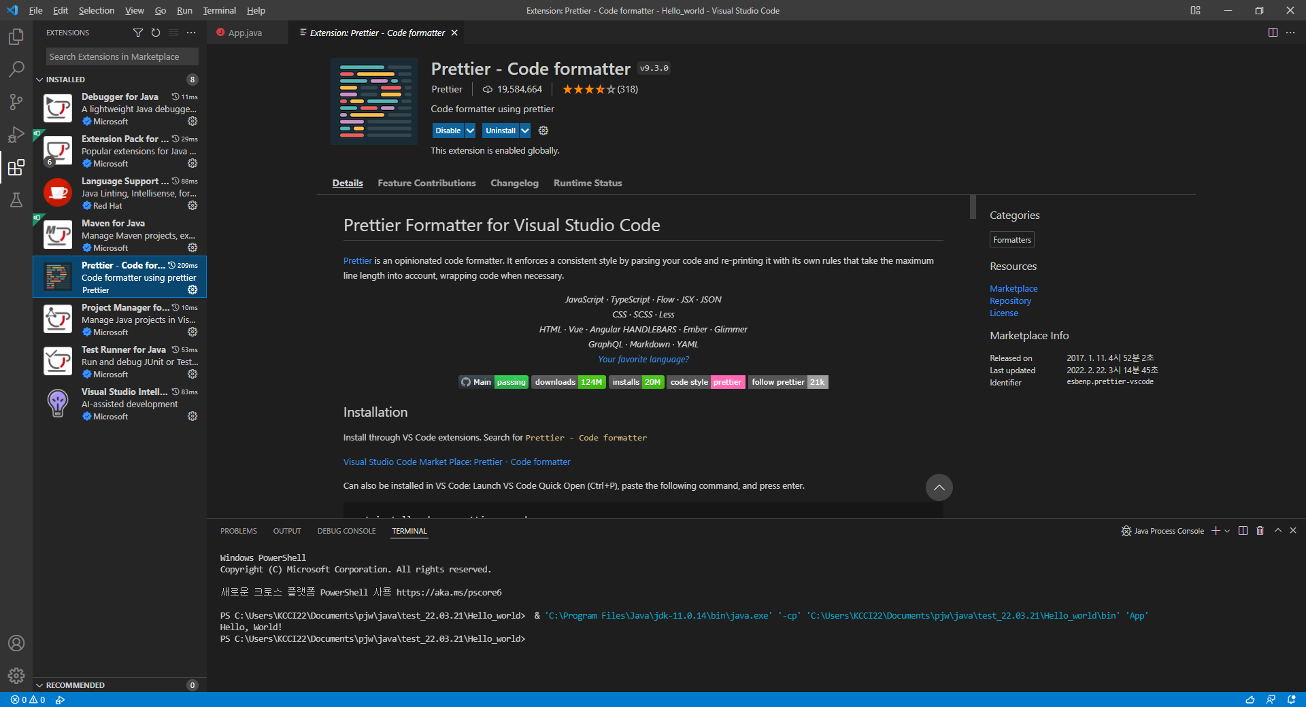This screenshot has height=707, width=1306.
Task: Expand the Uninstall button dropdown arrow
Action: click(x=525, y=131)
